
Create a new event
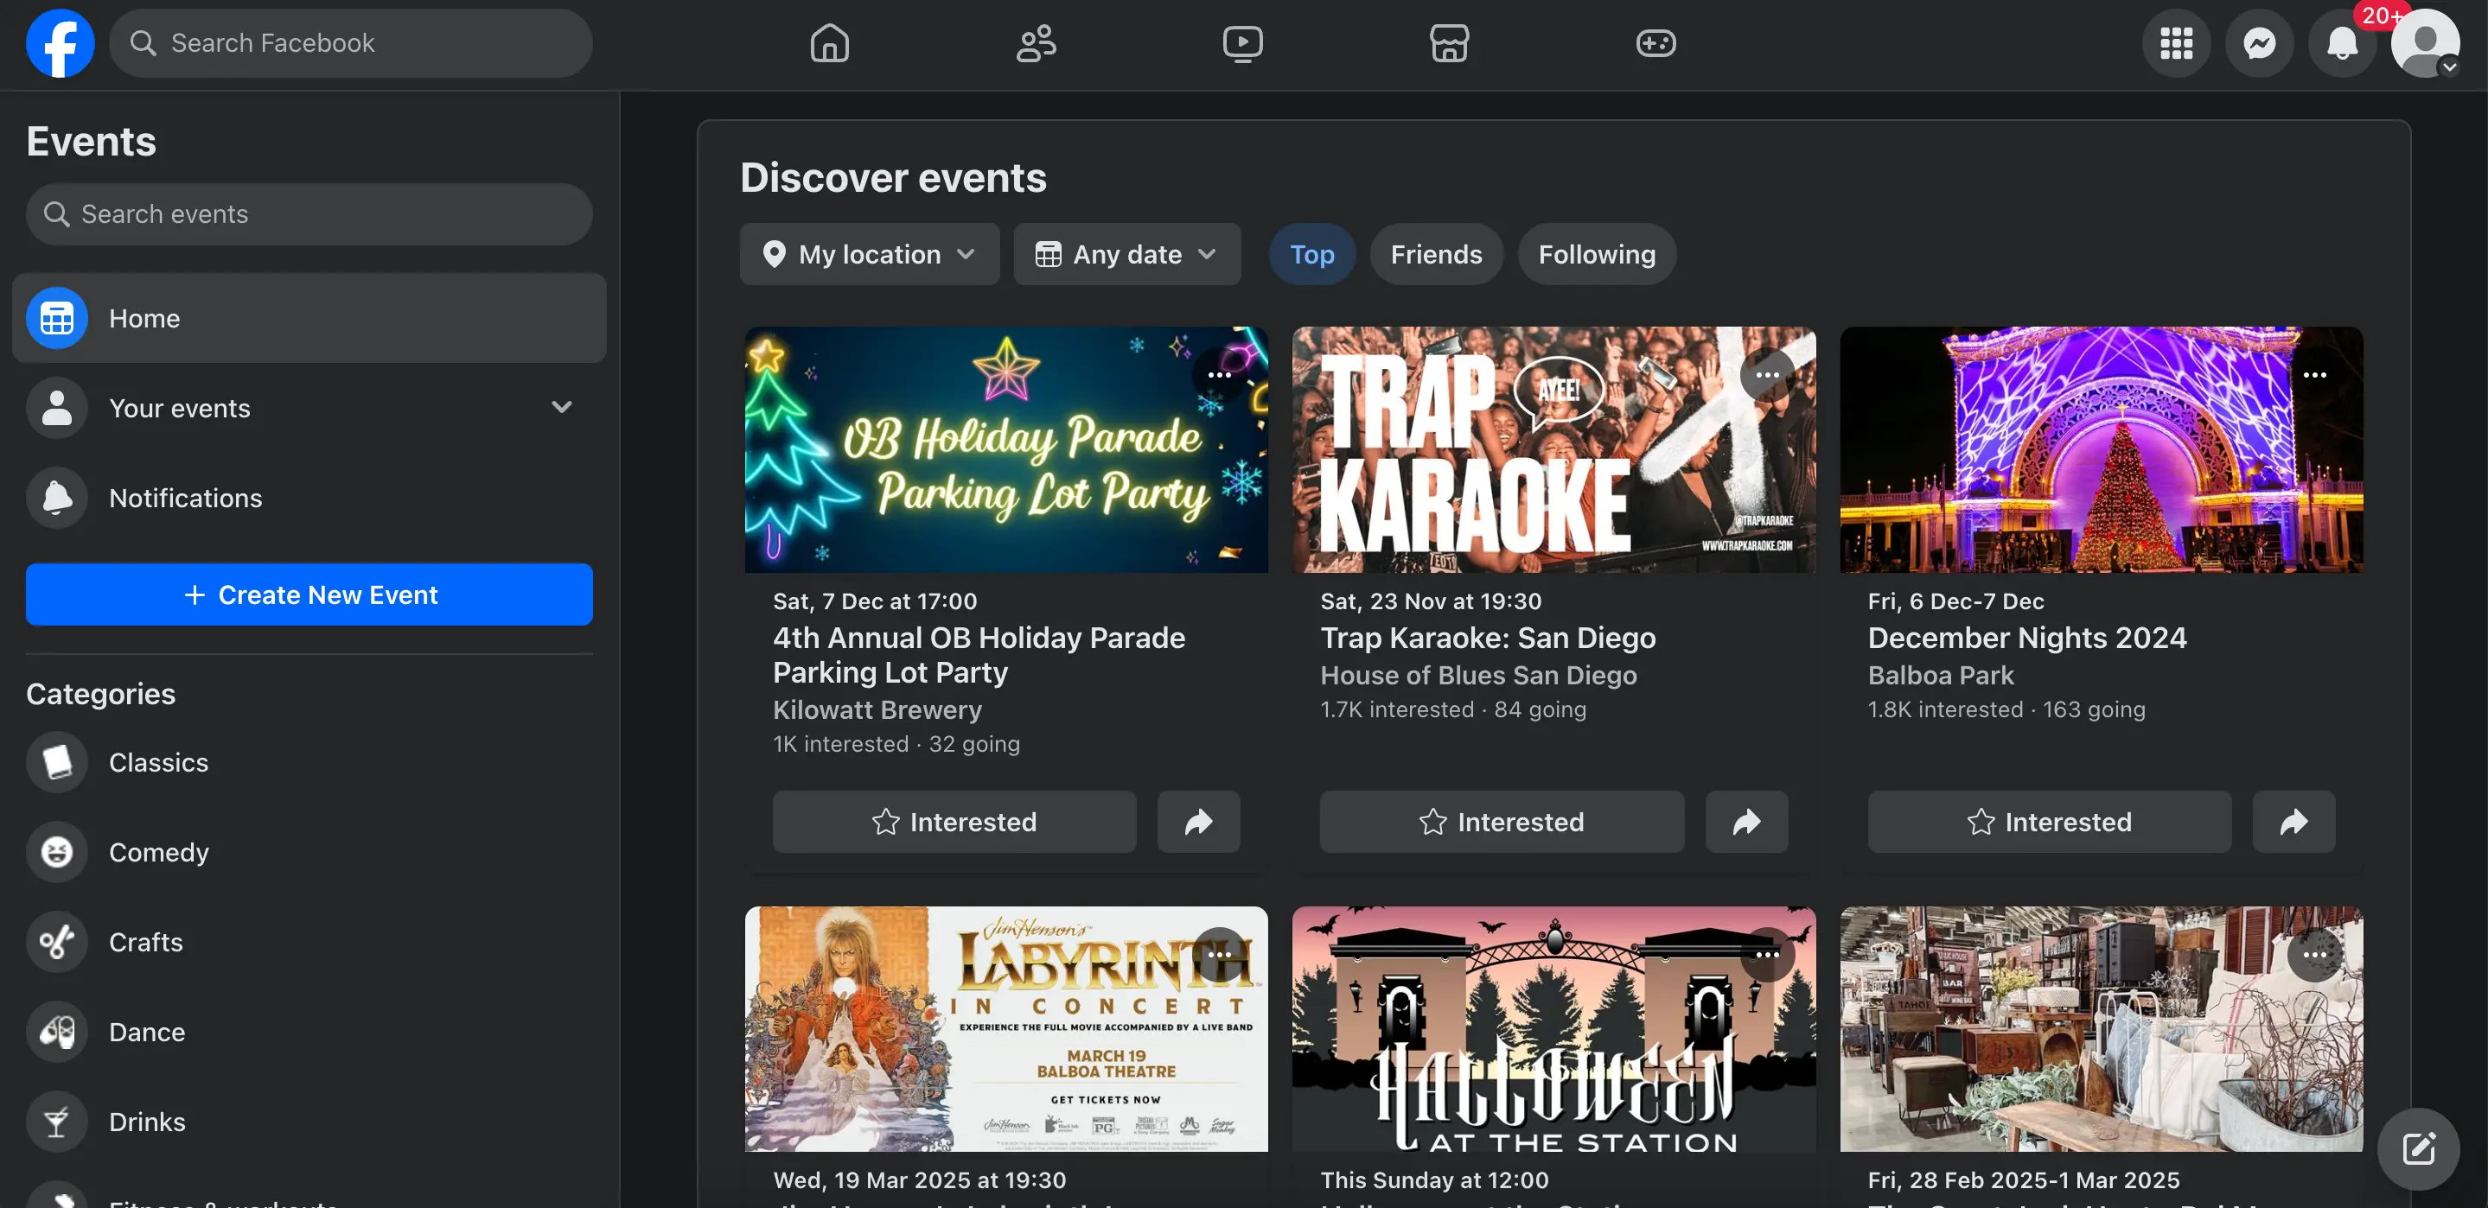pos(309,594)
